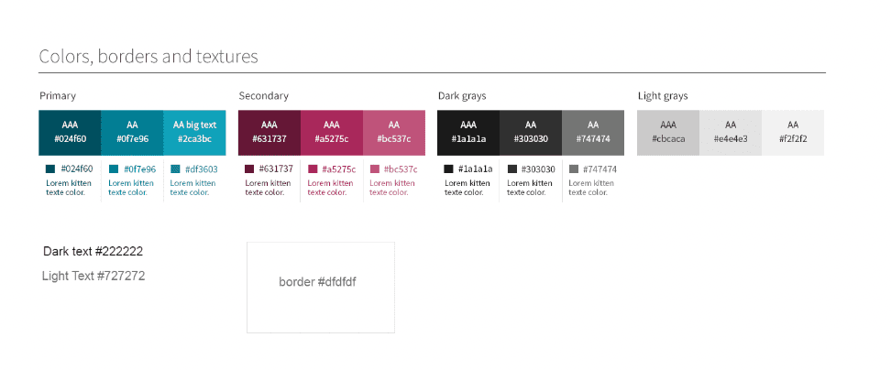Select the large #303030 gray swatch
Viewport: 891px width, 370px height.
point(531,132)
